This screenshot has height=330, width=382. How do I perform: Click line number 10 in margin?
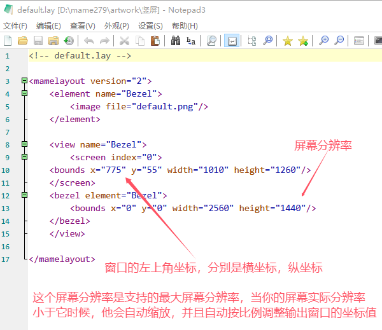[5, 170]
